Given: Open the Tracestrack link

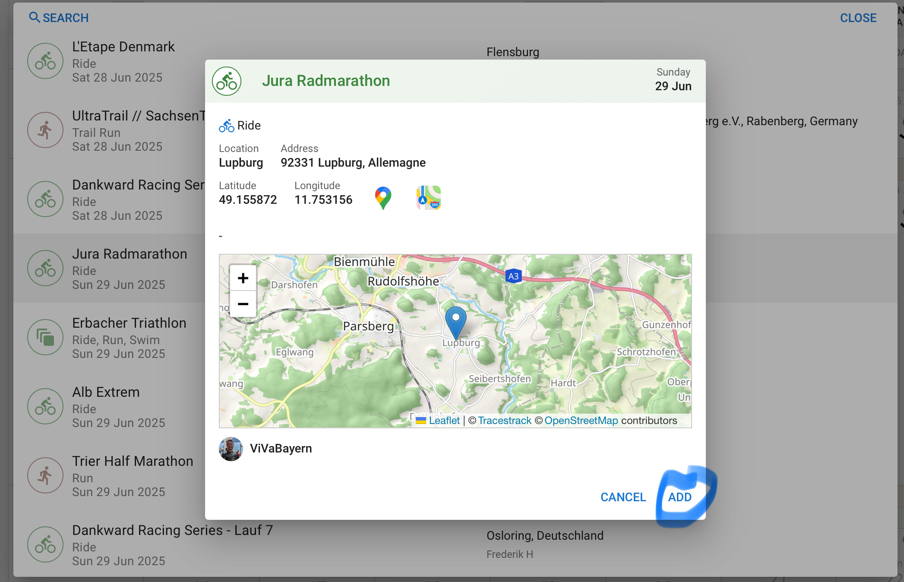Looking at the screenshot, I should (504, 421).
